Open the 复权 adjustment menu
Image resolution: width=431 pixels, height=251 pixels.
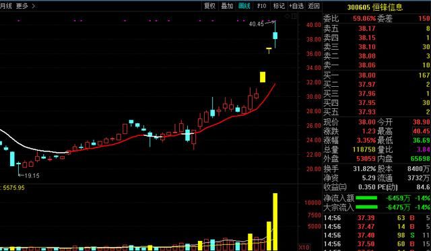[209, 6]
